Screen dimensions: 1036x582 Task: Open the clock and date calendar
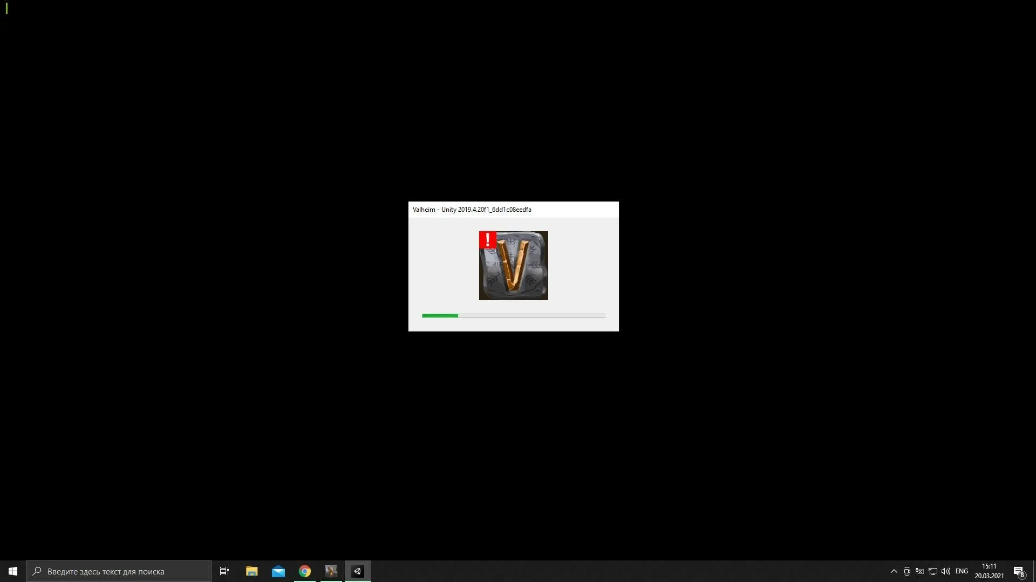[x=989, y=571]
